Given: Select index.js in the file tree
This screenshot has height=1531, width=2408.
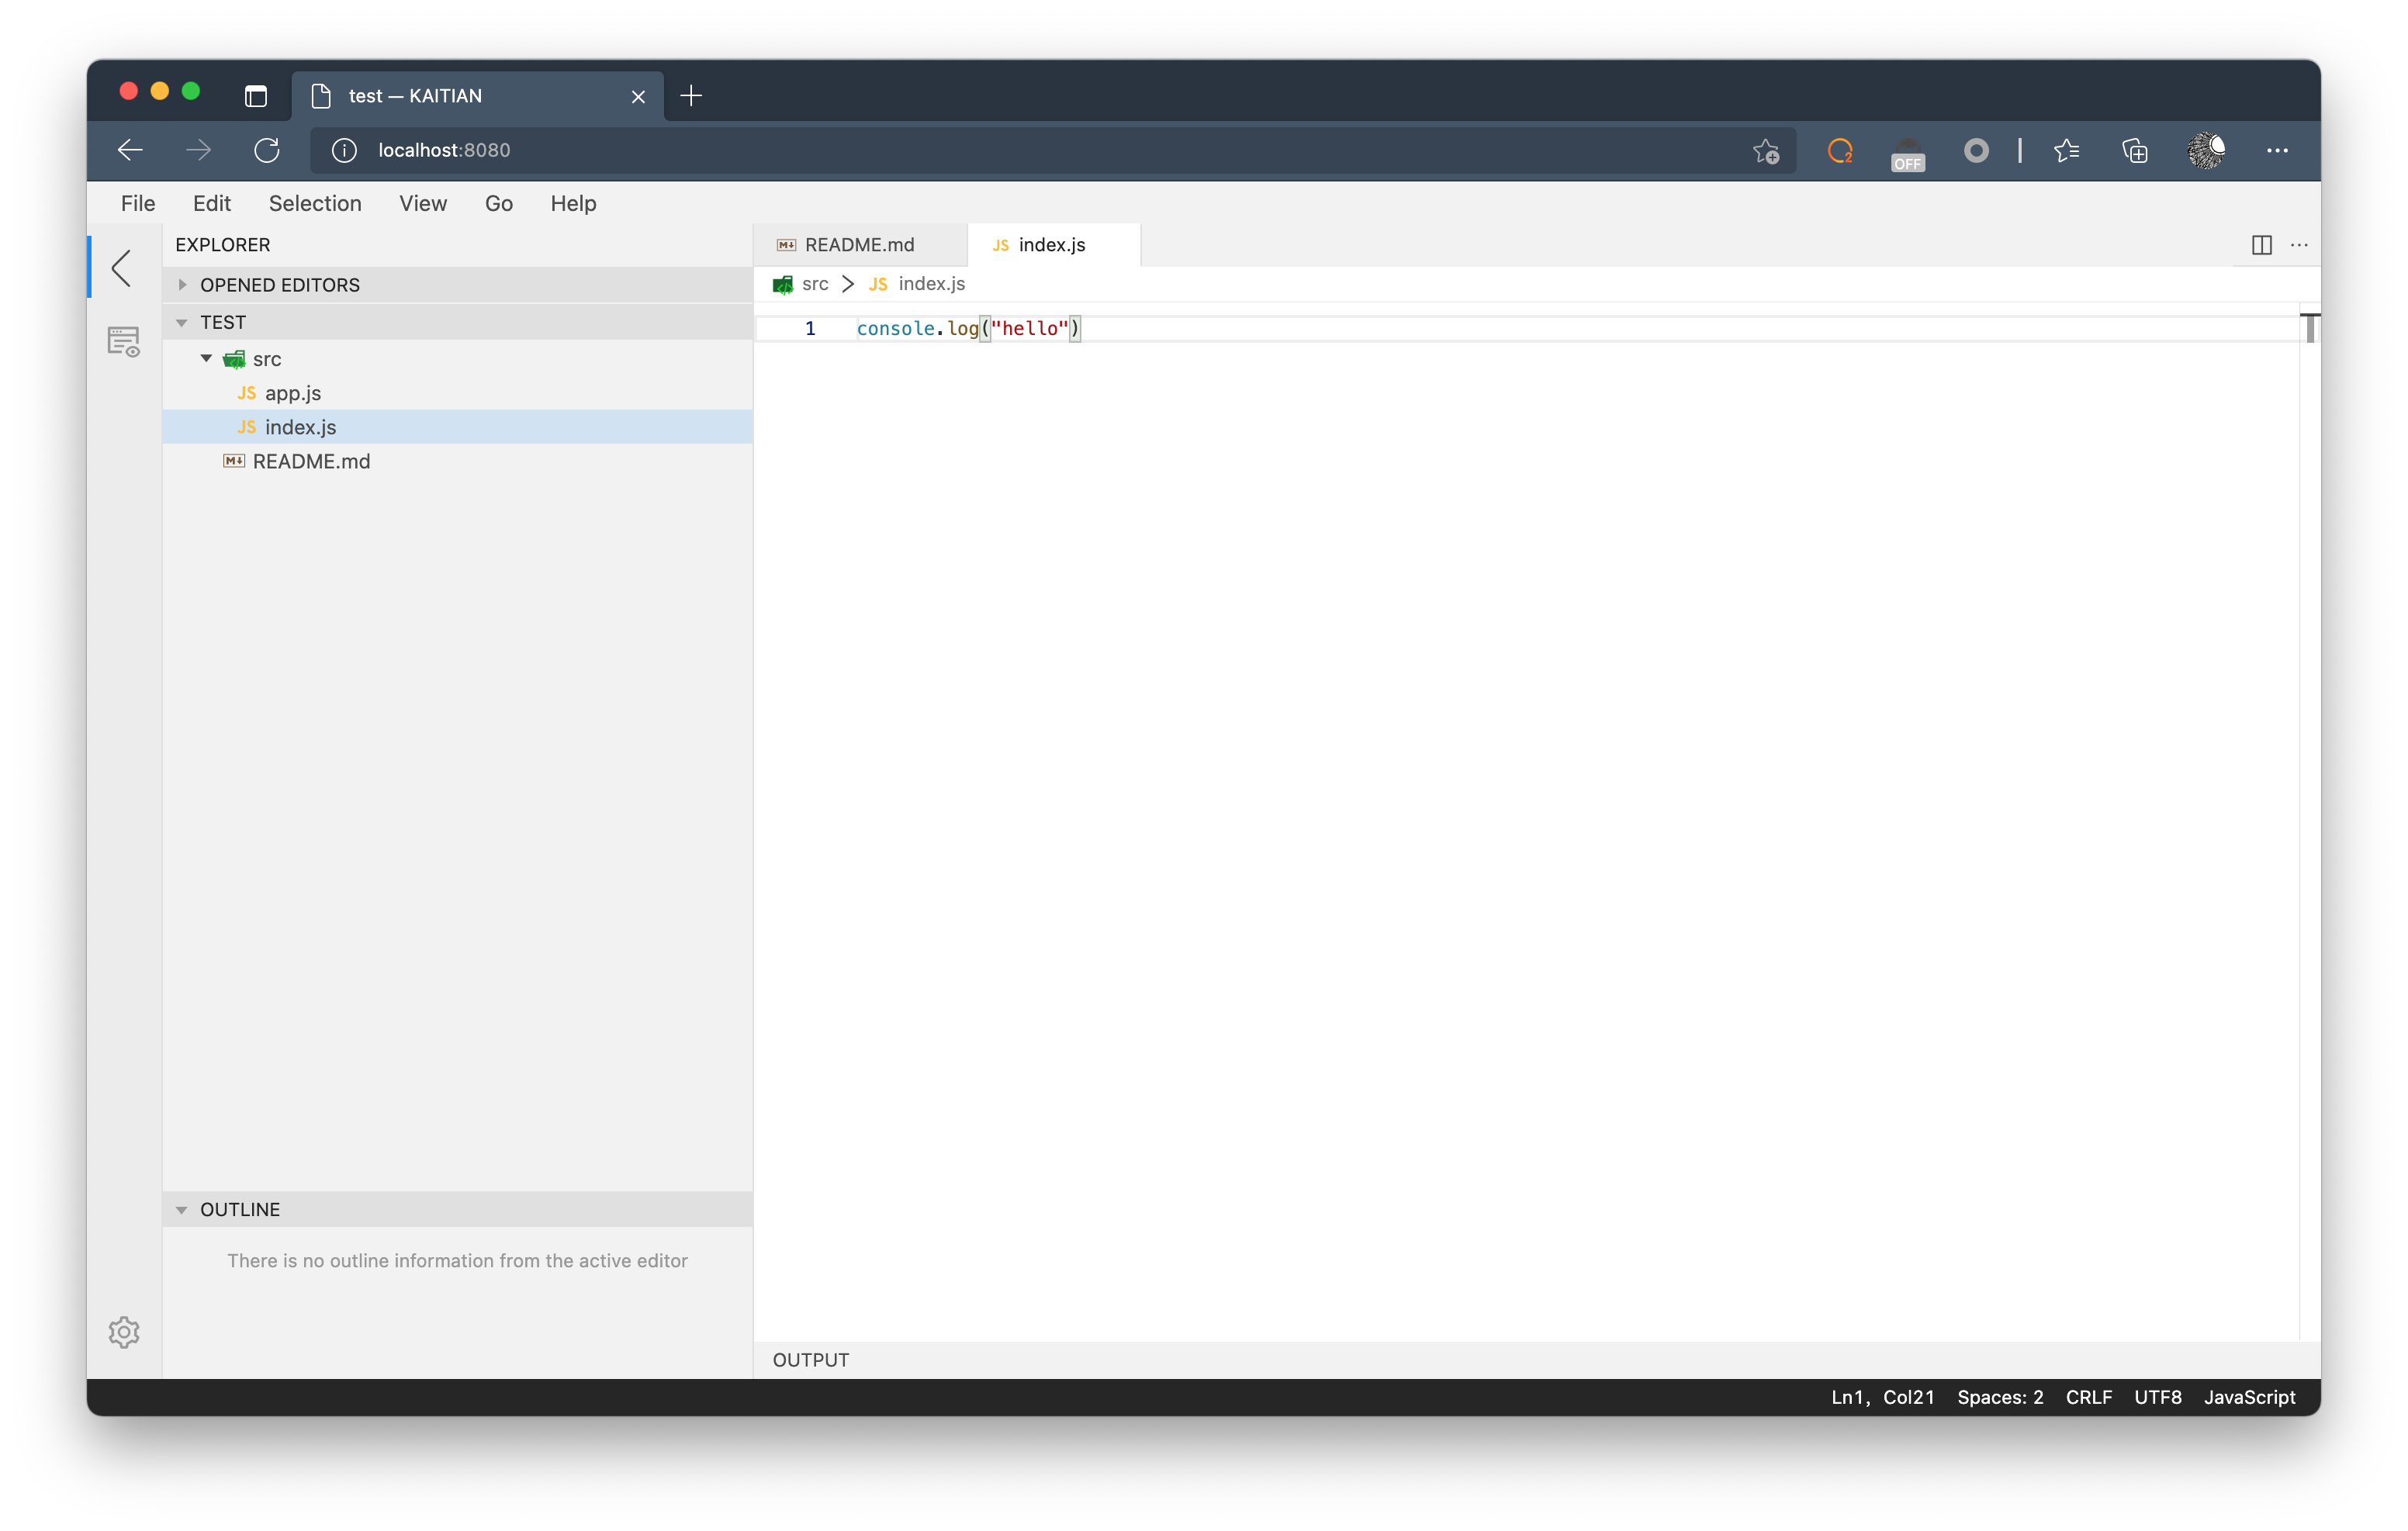Looking at the screenshot, I should (458, 427).
